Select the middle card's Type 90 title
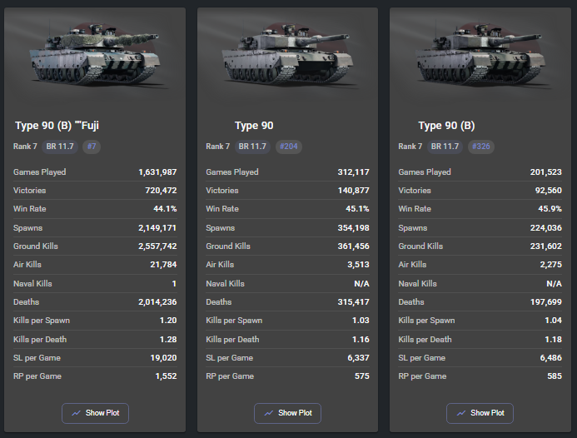 pos(254,126)
